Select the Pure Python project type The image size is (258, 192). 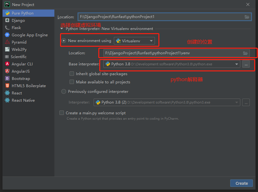[x=28, y=13]
